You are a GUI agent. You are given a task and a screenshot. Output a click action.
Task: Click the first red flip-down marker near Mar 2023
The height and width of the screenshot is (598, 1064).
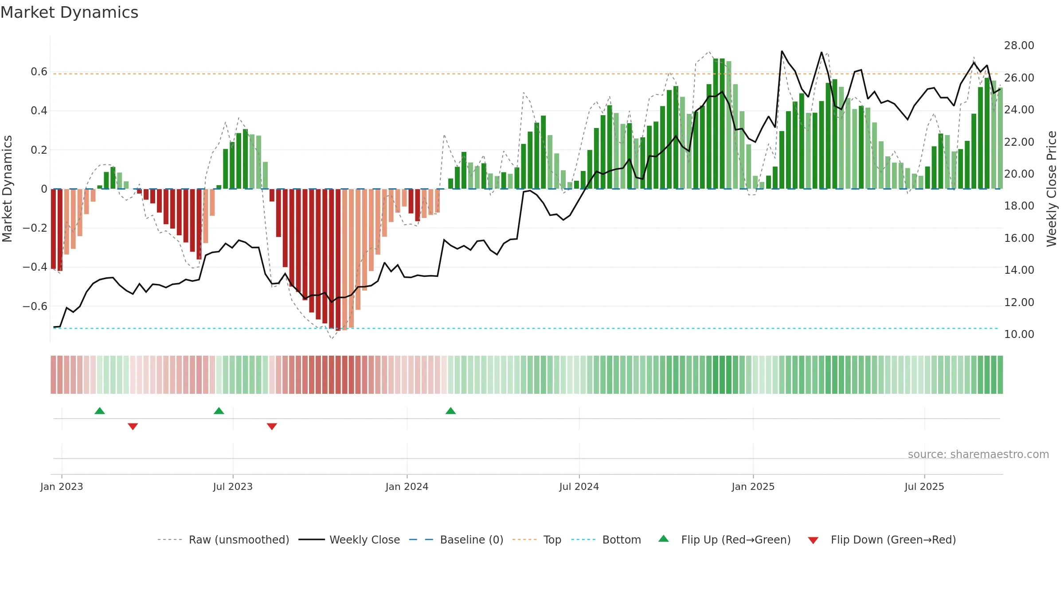pos(133,426)
